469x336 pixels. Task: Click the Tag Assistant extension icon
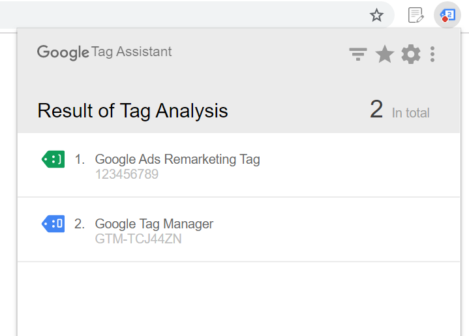coord(447,15)
